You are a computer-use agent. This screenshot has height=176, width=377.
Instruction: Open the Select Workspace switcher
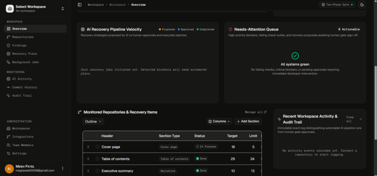(36, 9)
